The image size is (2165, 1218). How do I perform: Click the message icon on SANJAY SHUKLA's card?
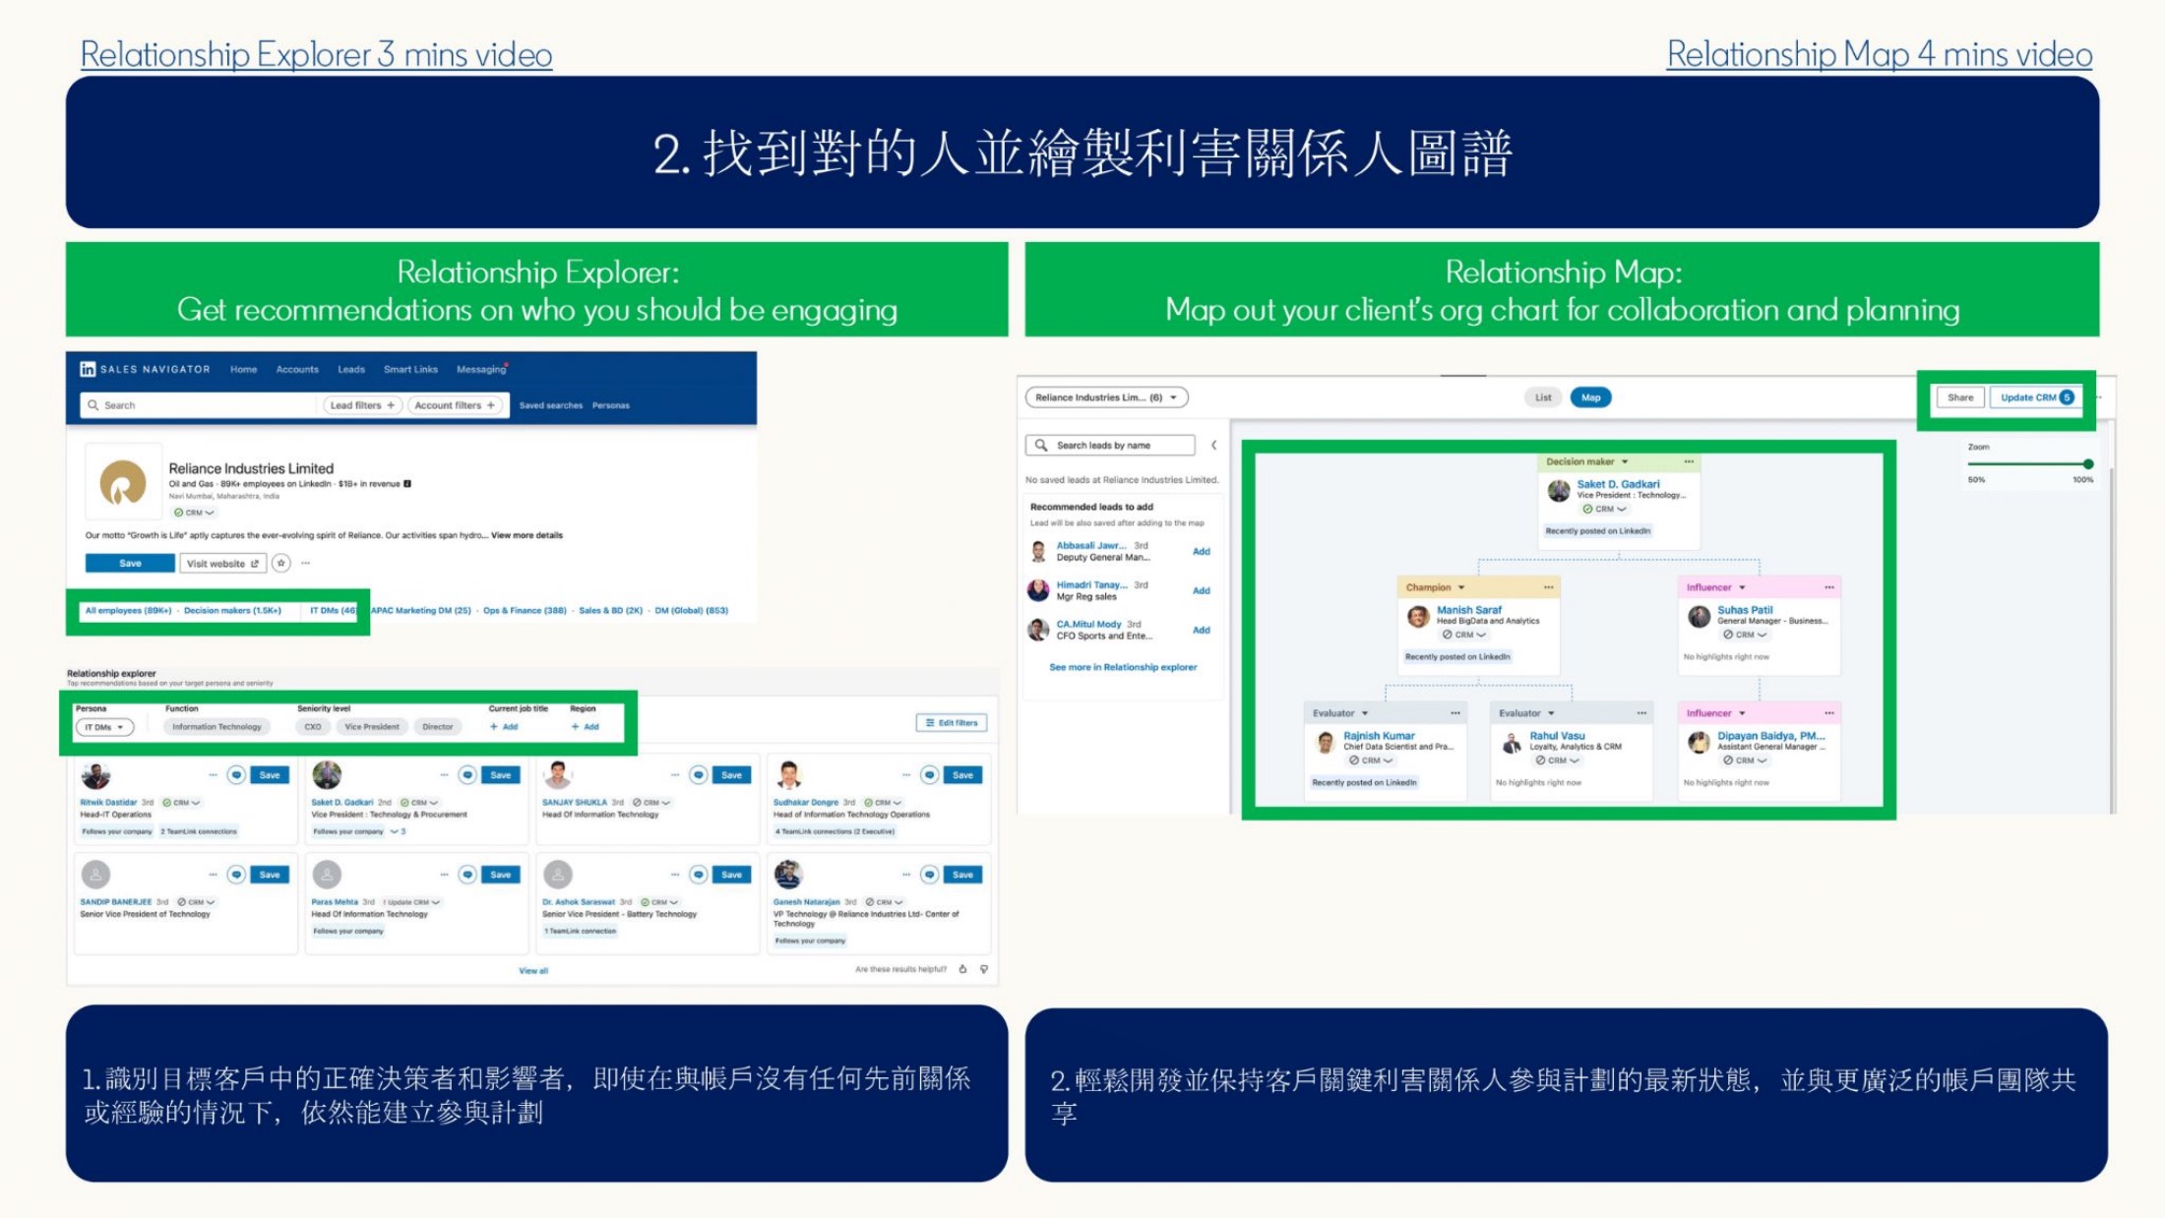coord(699,775)
